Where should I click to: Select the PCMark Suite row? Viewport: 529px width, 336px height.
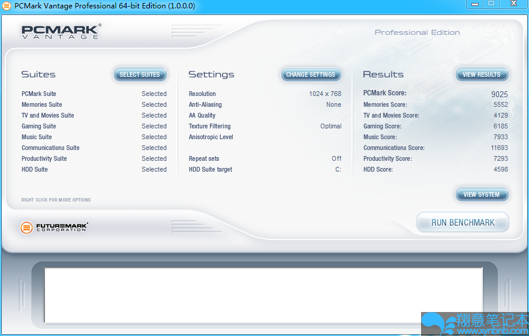point(94,94)
